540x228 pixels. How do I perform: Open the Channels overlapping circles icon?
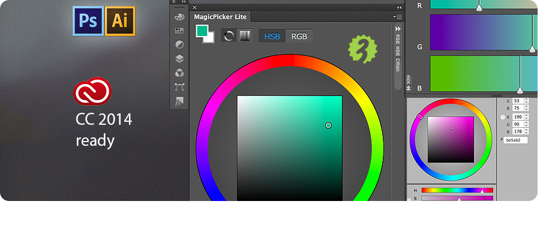tap(179, 73)
